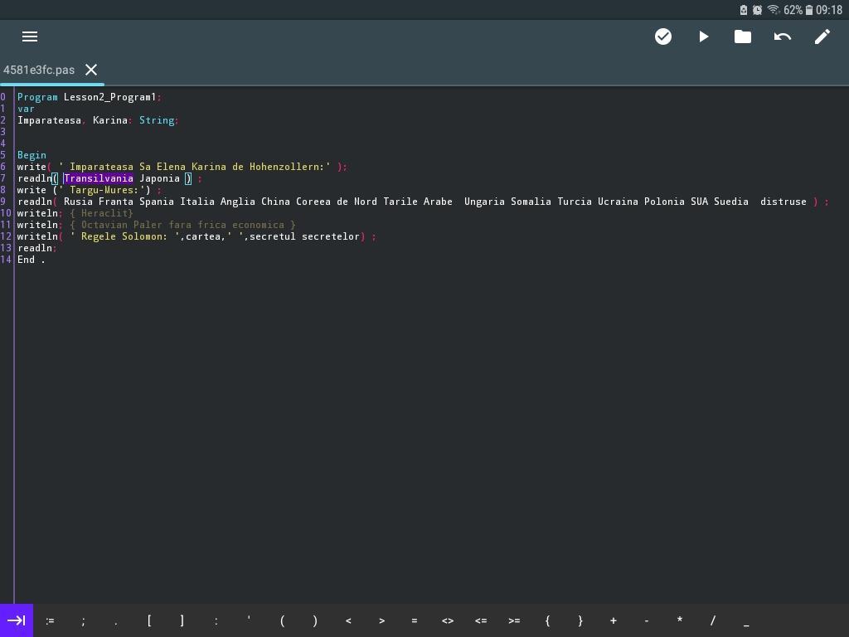Screen dimensions: 849x637
Task: Switch to the 4581e3fc.pas file tab
Action: (39, 70)
